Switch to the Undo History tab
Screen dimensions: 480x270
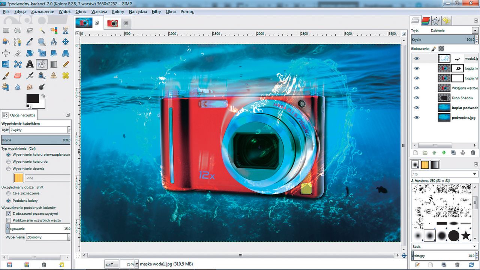[x=446, y=21]
